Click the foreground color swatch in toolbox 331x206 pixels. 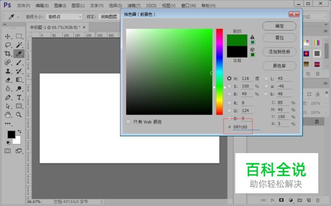point(11,134)
